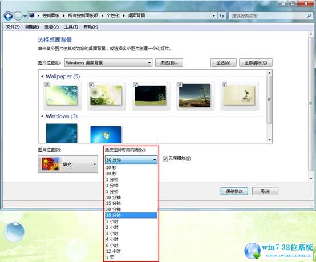316x262 pixels.
Task: Uncheck the dark night sky wallpaper checkbox
Action: 136,84
